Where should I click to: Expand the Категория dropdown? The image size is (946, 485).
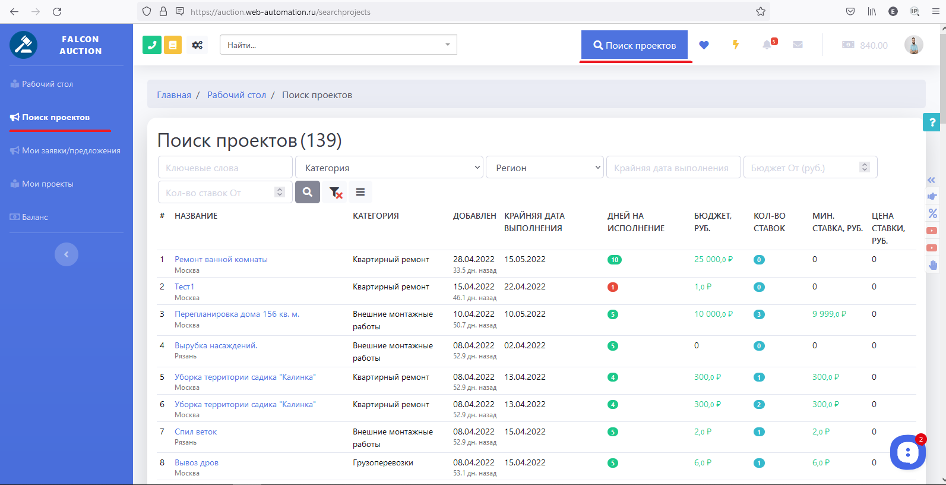[x=389, y=168]
